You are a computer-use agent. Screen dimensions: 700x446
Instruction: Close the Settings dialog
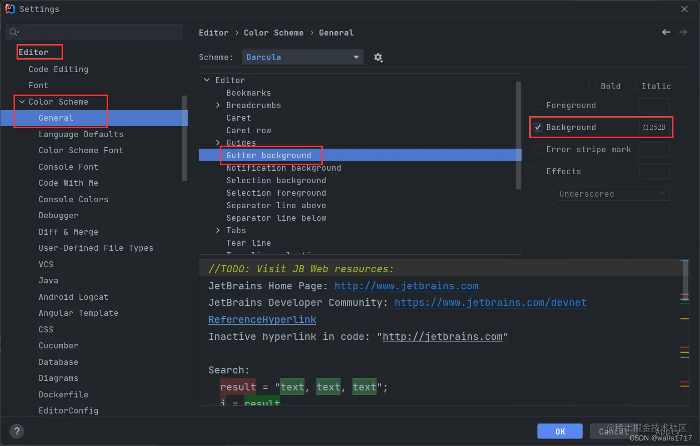[684, 9]
